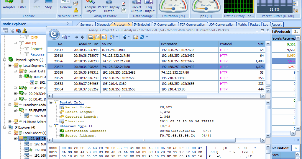Go to previous packet with left arrow
Screen dimensions: 302x159
[76, 37]
